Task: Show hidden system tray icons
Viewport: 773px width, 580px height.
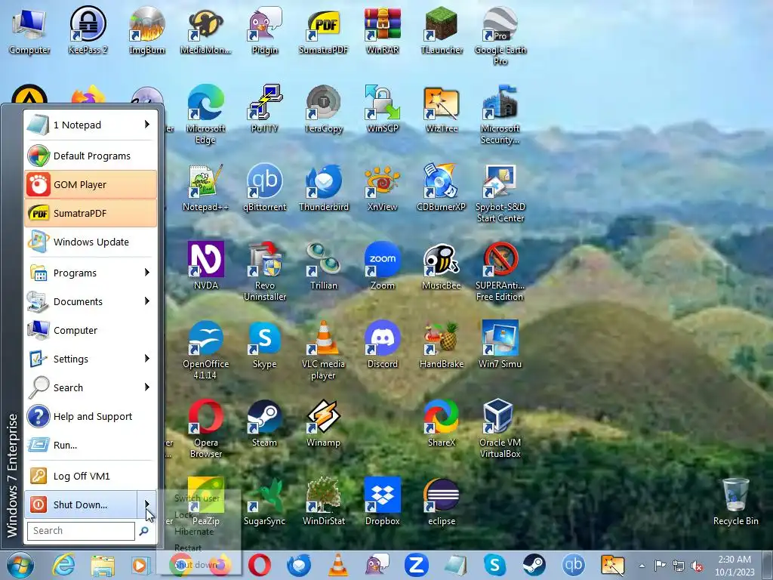Action: coord(642,566)
